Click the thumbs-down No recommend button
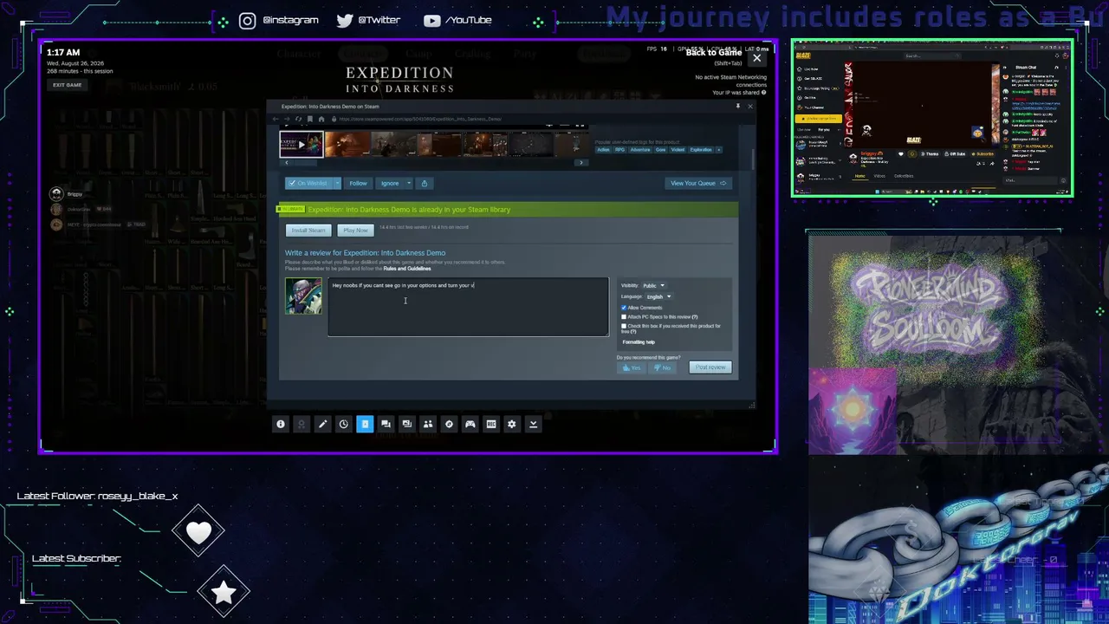Image resolution: width=1109 pixels, height=624 pixels. click(x=663, y=367)
